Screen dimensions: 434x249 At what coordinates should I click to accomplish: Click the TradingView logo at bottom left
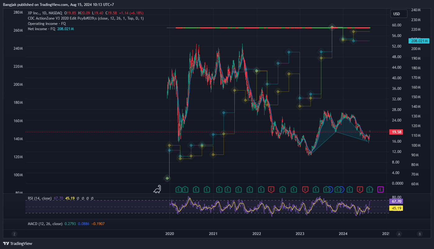pyautogui.click(x=18, y=243)
